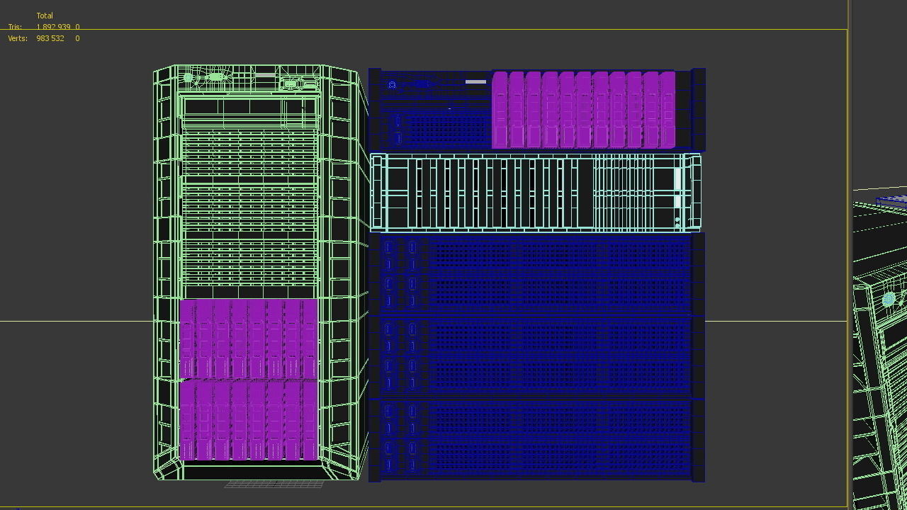Click the Verts count value 983 532
907x510 pixels.
[x=50, y=38]
